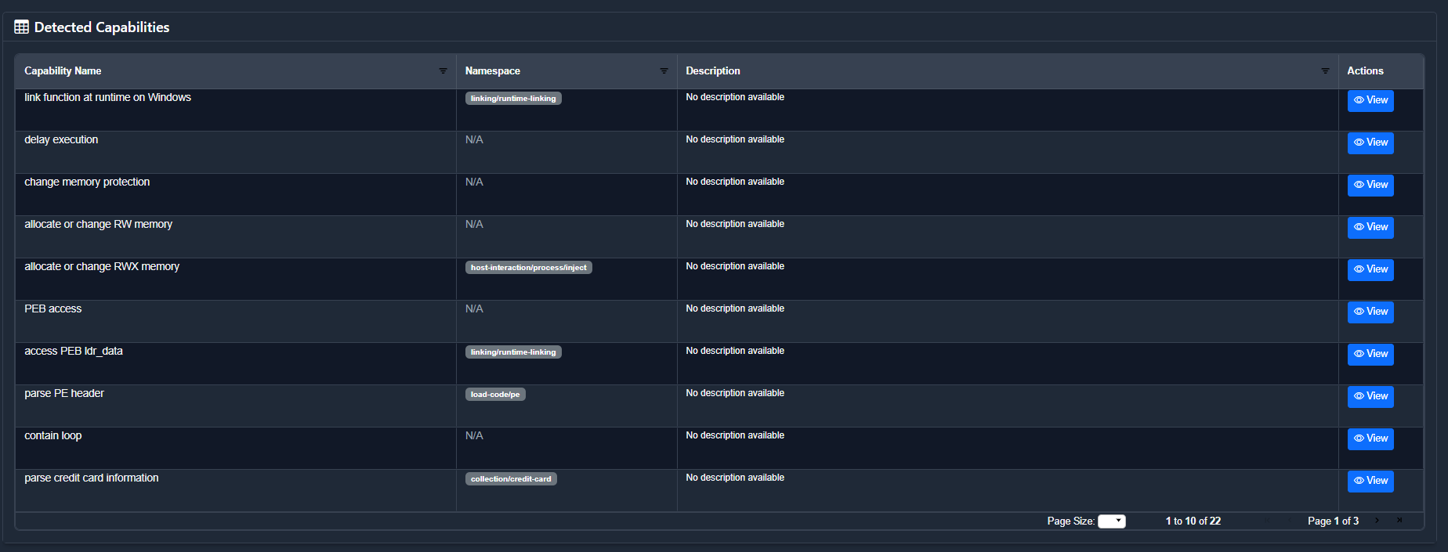View details for link function at runtime
The height and width of the screenshot is (552, 1448).
pos(1370,101)
